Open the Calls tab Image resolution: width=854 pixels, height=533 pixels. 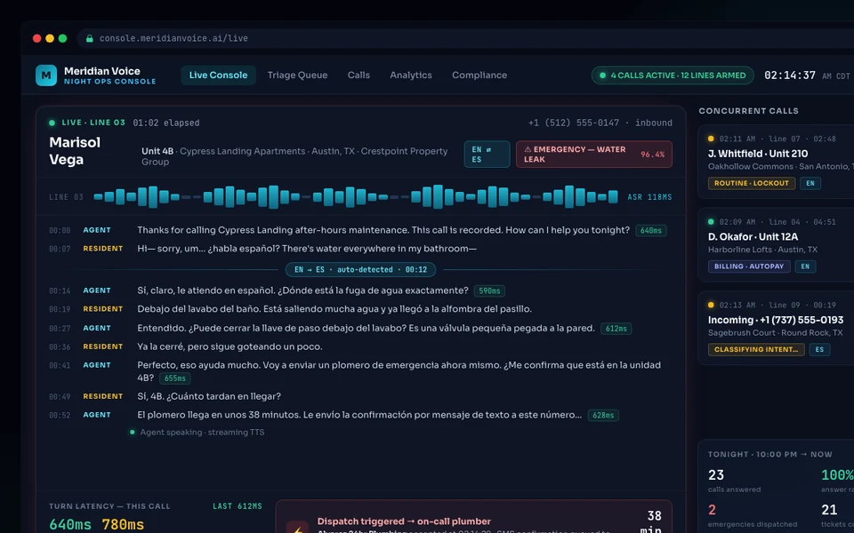pyautogui.click(x=359, y=75)
